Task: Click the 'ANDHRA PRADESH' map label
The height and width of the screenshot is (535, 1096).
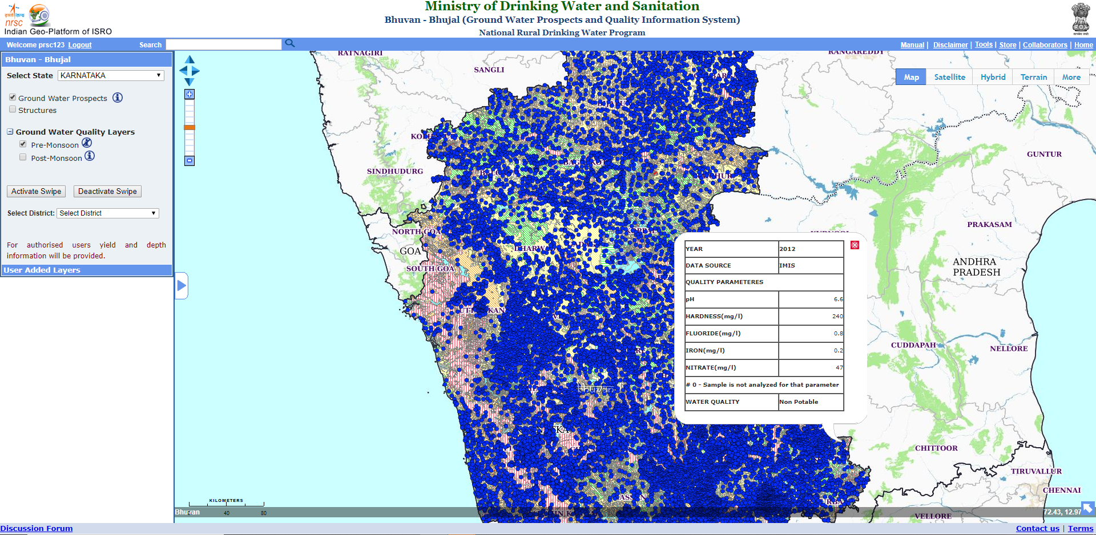Action: point(977,267)
